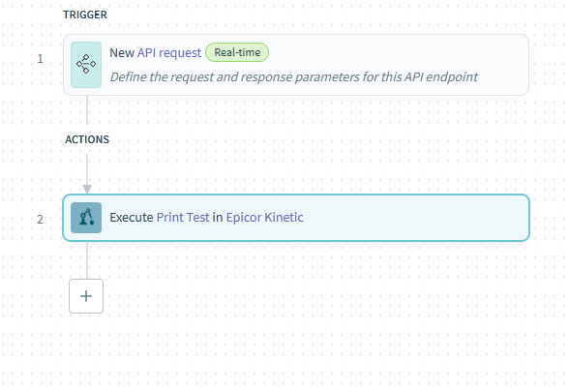Click the TRIGGER section heading
This screenshot has width=569, height=390.
pyautogui.click(x=85, y=15)
